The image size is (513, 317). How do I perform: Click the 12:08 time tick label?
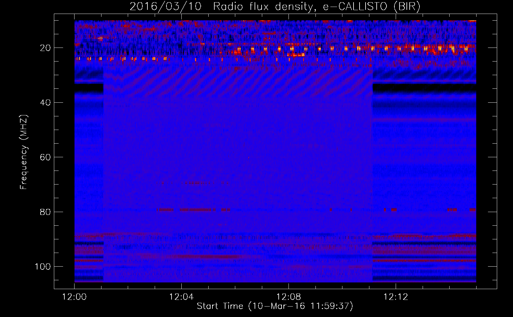point(289,297)
